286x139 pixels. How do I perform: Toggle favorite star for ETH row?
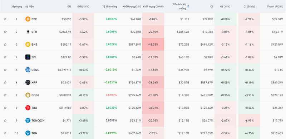5,32
